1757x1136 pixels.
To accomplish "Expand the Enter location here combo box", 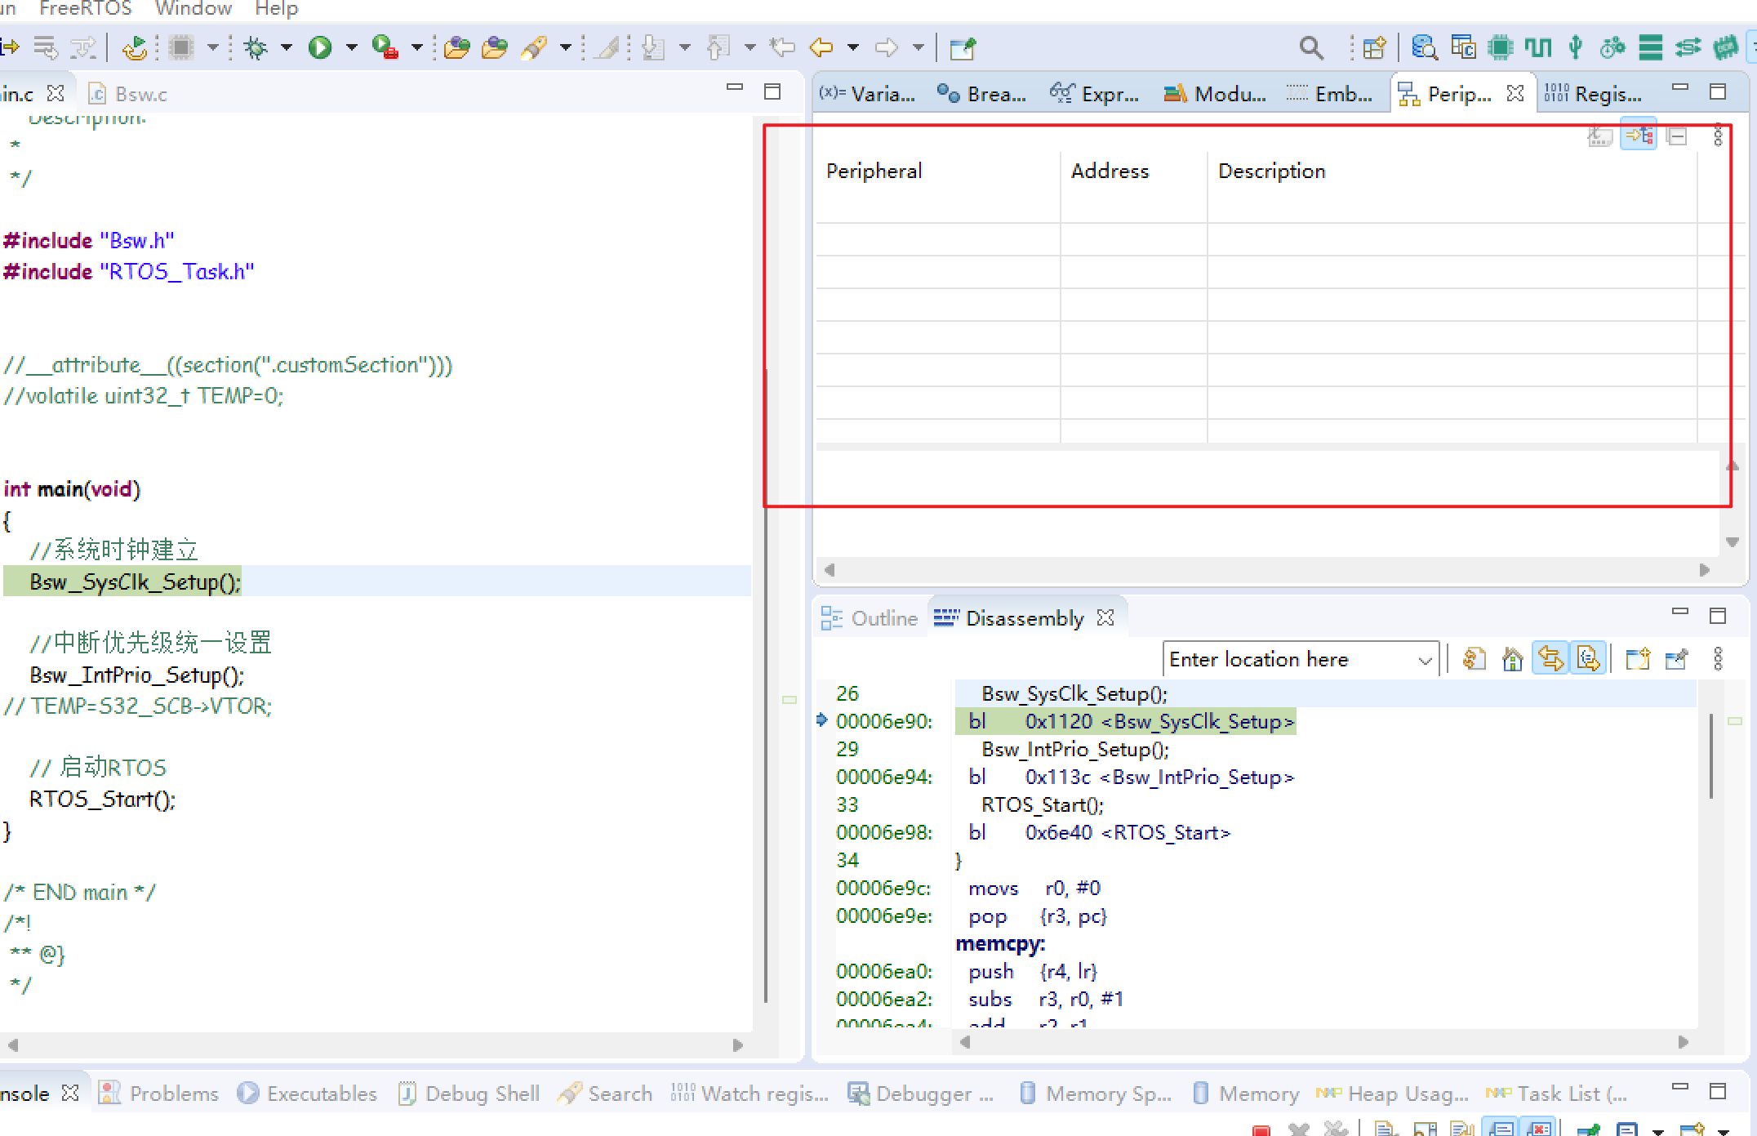I will 1425,660.
